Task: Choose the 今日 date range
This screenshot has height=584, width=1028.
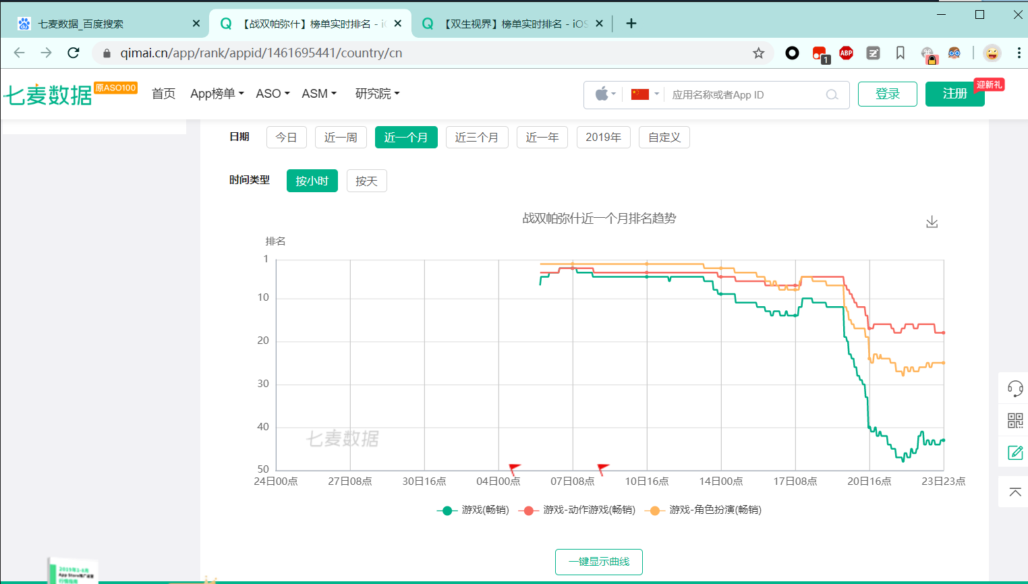Action: click(286, 137)
